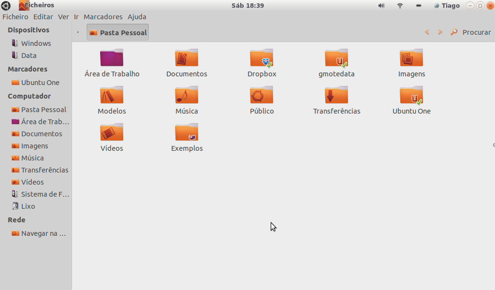Select Transferências in sidebar

tap(40, 170)
